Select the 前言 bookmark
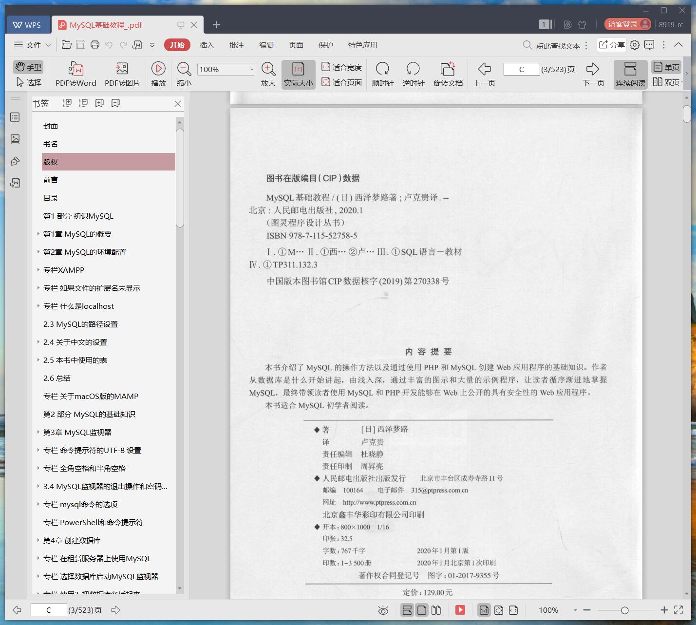 coord(51,180)
